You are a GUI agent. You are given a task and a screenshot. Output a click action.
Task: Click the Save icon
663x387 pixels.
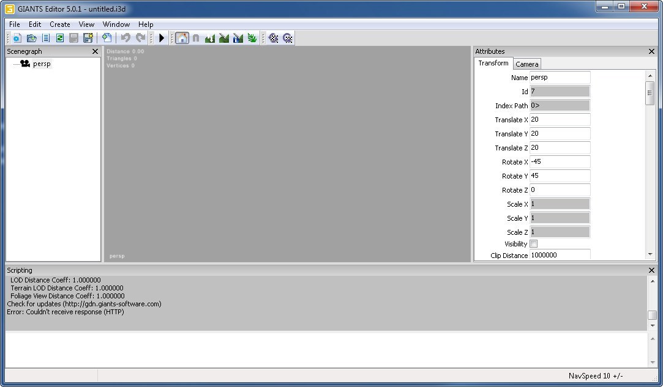[73, 38]
